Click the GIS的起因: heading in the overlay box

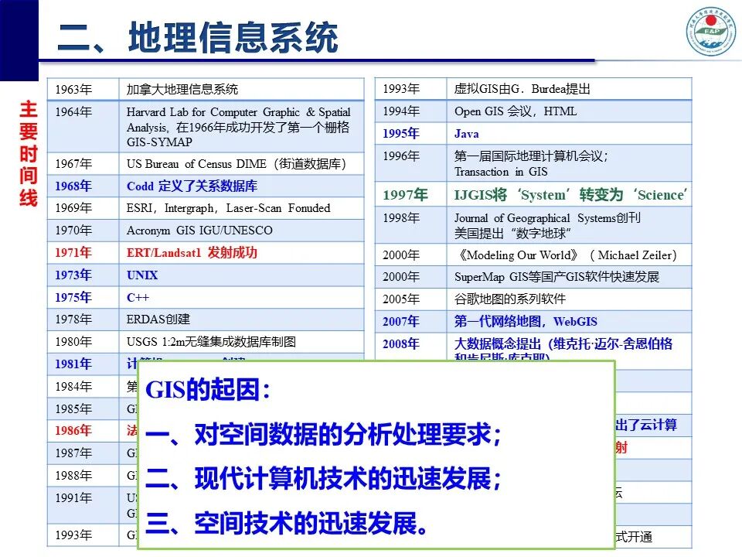pos(208,390)
